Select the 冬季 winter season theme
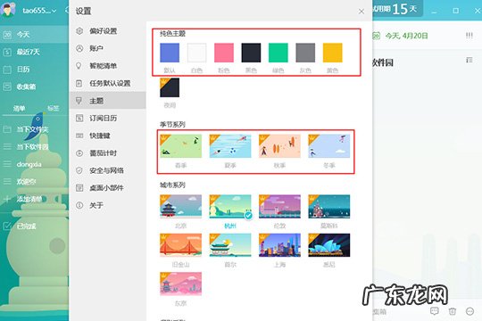 tap(328, 146)
